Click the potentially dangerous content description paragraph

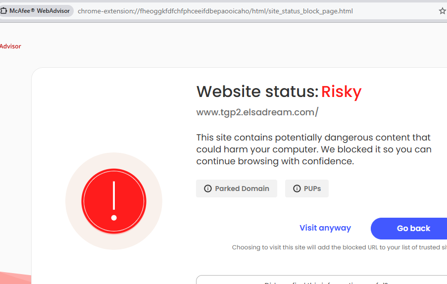click(313, 149)
